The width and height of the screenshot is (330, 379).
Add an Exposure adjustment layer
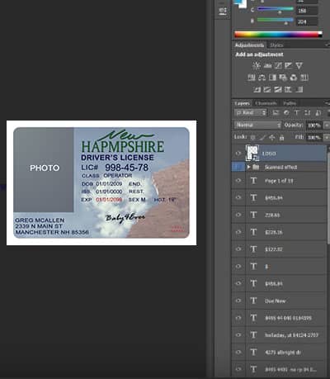(289, 65)
